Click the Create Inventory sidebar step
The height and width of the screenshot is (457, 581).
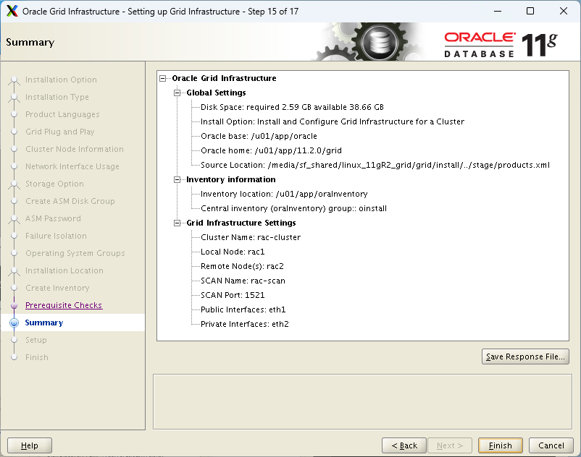(57, 289)
